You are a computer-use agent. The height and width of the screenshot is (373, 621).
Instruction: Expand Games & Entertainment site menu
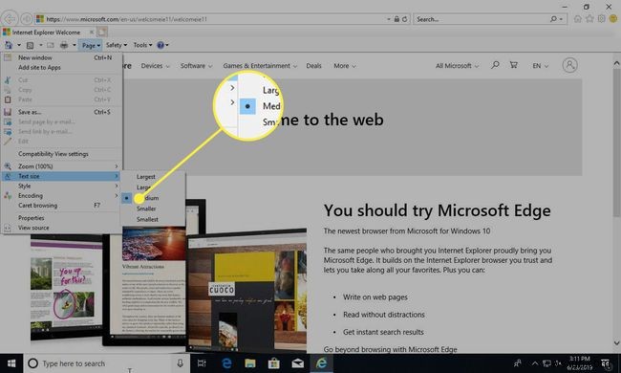coord(260,66)
